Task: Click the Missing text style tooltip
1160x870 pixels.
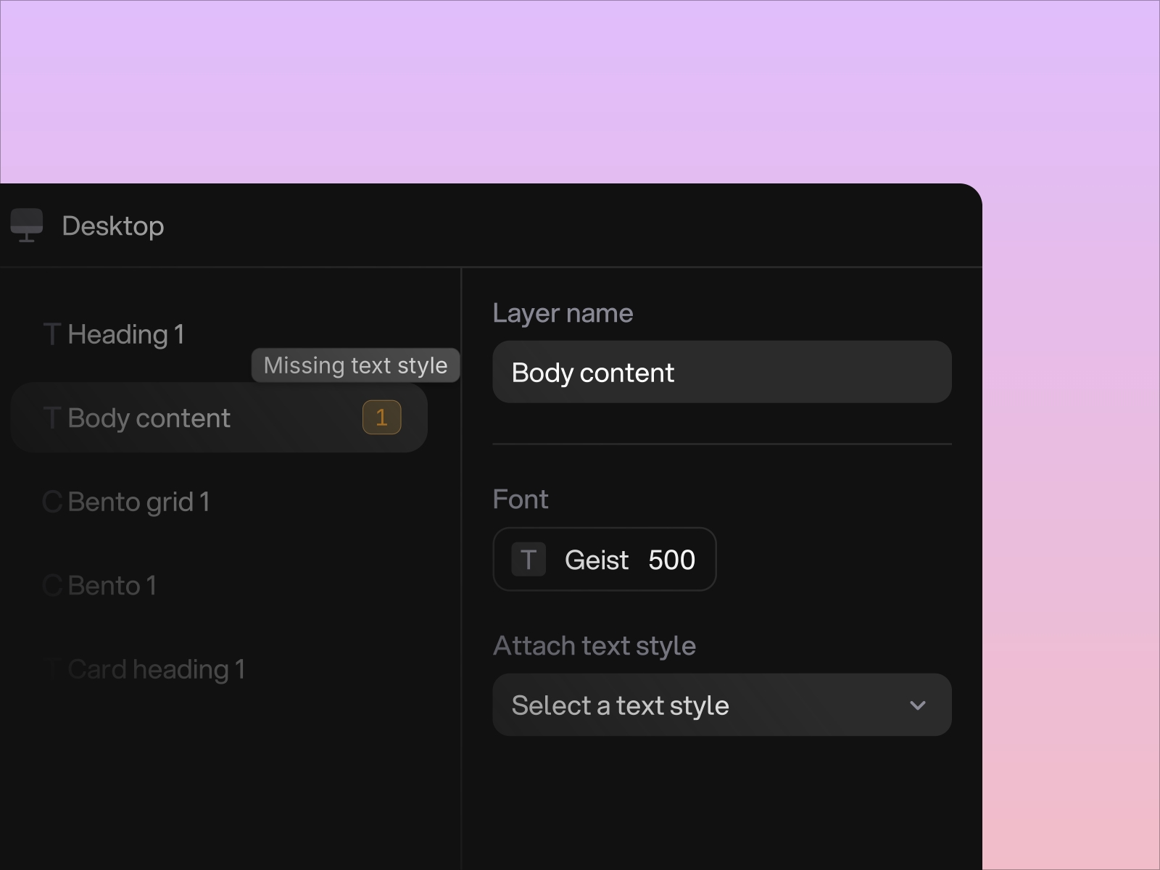Action: pyautogui.click(x=355, y=365)
